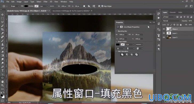Click the Intersect Shape Areas icon
This screenshot has height=104, width=194.
(132, 55)
